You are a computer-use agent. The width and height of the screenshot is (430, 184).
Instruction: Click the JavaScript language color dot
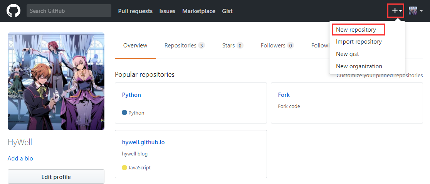pos(124,167)
